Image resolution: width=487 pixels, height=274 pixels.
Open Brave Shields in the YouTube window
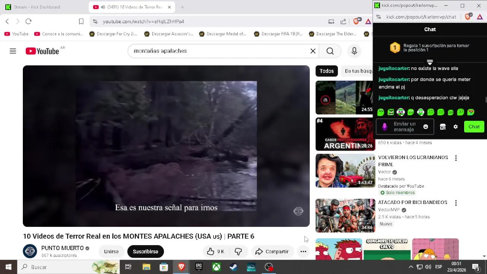tap(356, 21)
